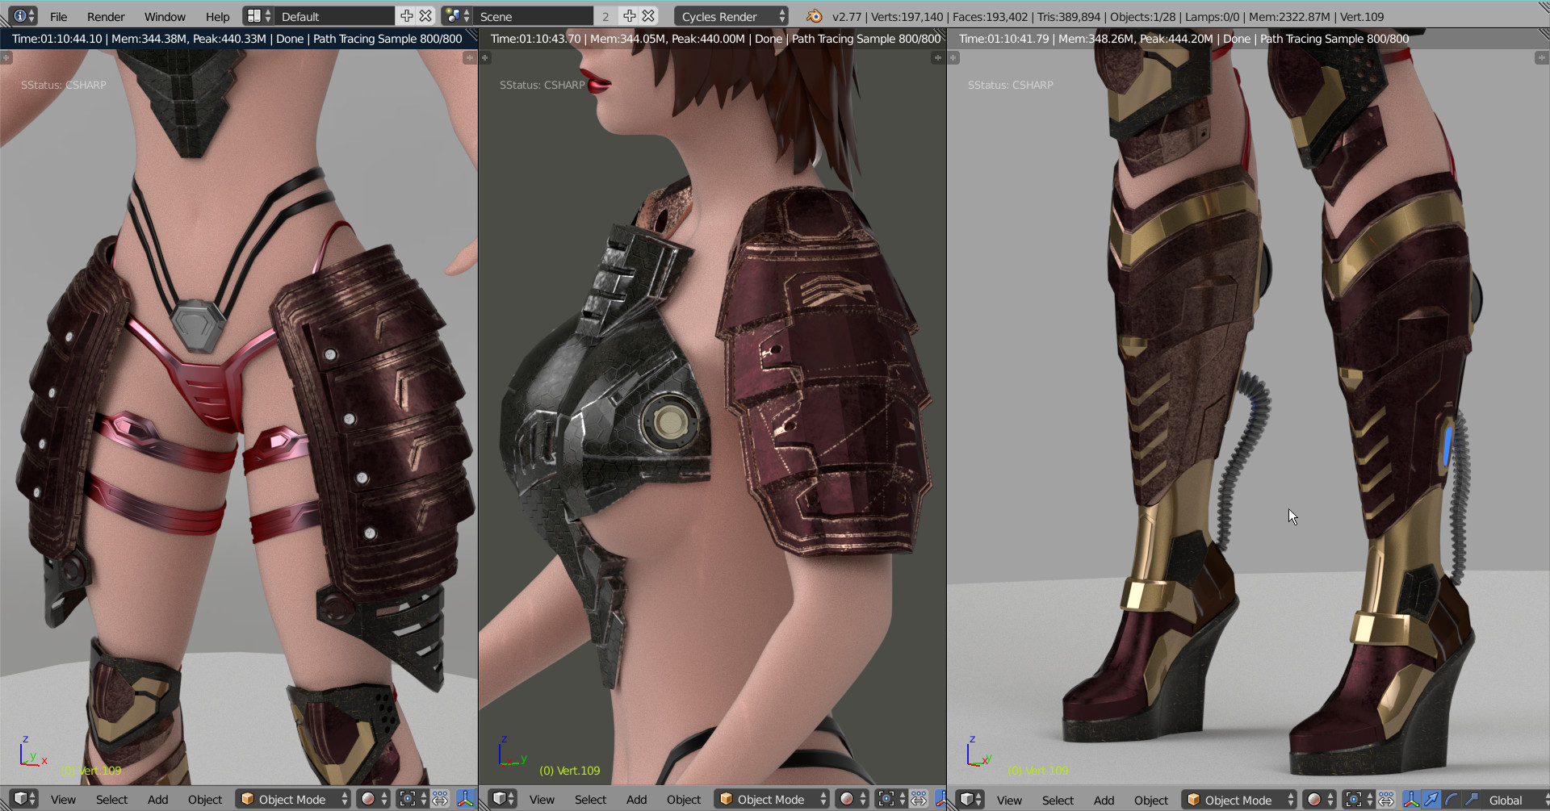Toggle manipulate center points in right viewport
Image resolution: width=1550 pixels, height=811 pixels.
[x=1386, y=799]
